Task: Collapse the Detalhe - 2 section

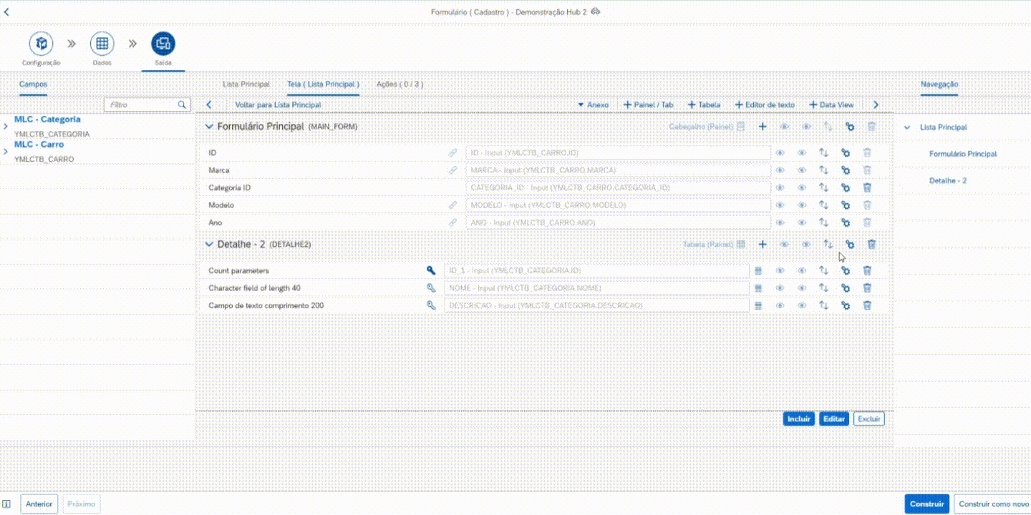Action: click(209, 245)
